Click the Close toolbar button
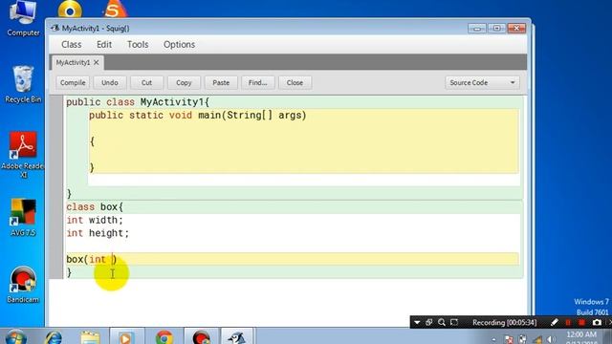 coord(295,83)
